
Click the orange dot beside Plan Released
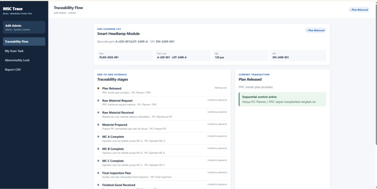pyautogui.click(x=98, y=88)
